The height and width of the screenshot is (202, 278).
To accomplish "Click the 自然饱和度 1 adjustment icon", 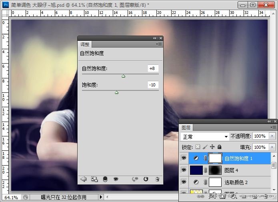I will coord(196,158).
